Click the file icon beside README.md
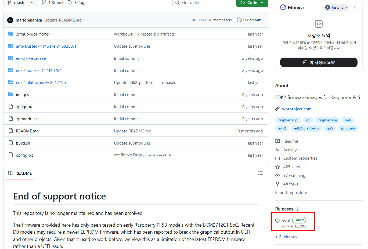Screen dimensions: 368x249 [x=11, y=131]
